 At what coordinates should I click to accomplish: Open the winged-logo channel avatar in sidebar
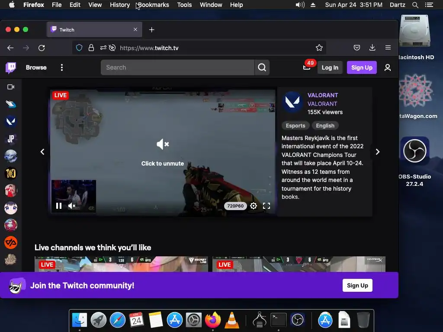(11, 104)
